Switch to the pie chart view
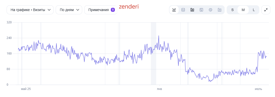This screenshot has width=275, height=97. coord(210,10)
